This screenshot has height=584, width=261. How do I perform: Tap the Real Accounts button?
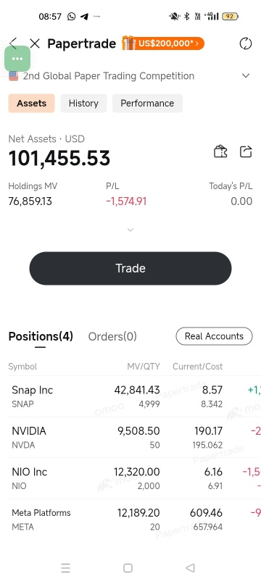(x=214, y=336)
